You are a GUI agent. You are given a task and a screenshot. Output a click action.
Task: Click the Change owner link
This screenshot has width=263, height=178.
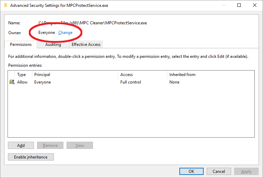[65, 33]
